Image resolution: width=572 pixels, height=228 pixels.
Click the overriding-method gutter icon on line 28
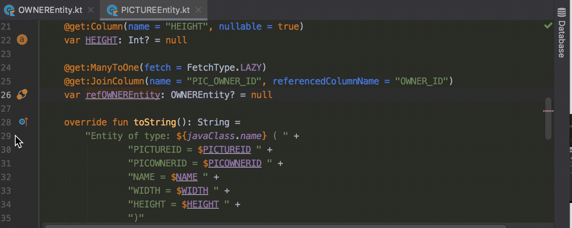pos(22,122)
